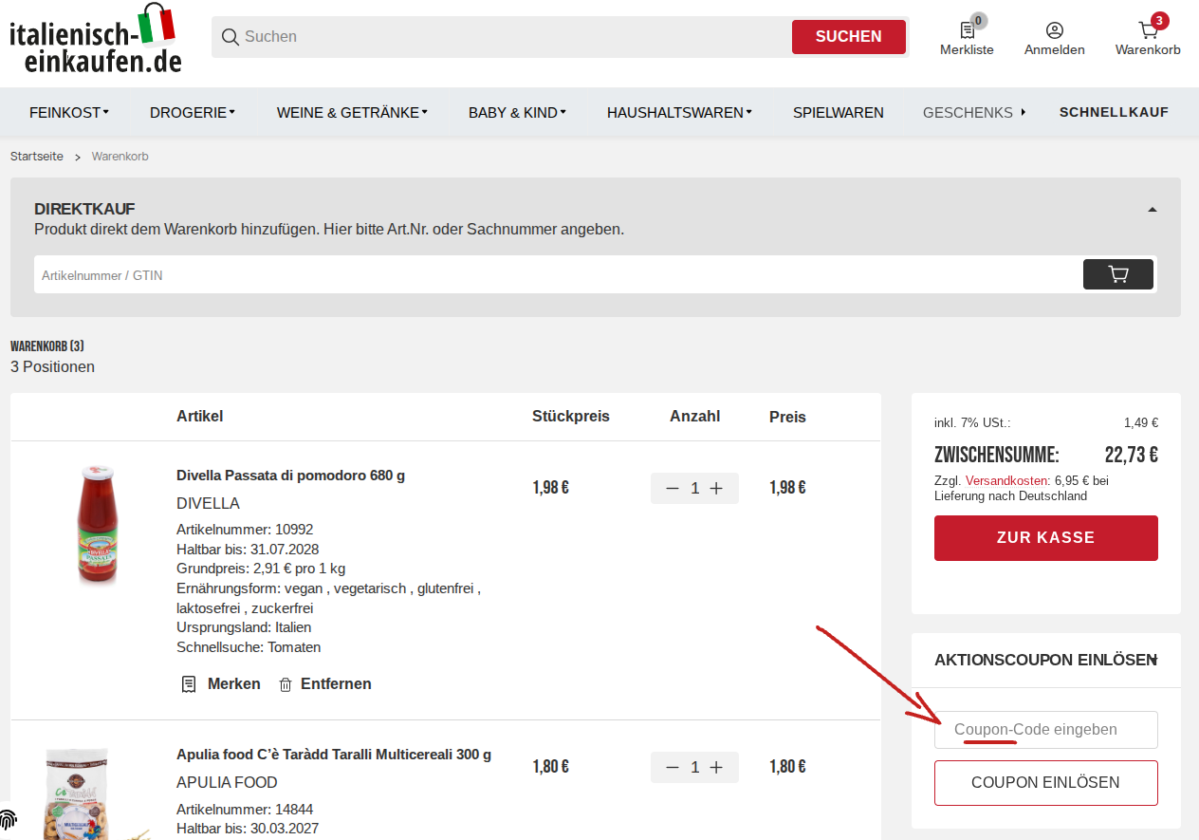Click the 'Grundpreis: 2,91 € pro 1 kg' text
Viewport: 1199px width, 840px height.
pos(261,569)
